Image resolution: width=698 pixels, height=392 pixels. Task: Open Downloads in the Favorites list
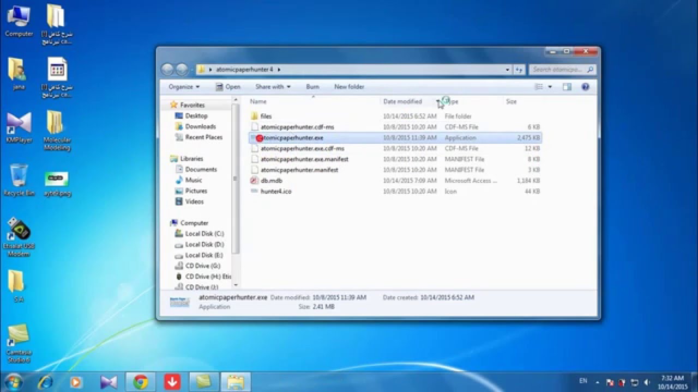click(200, 126)
